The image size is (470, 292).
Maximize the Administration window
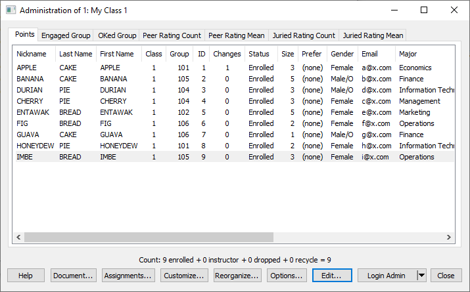pyautogui.click(x=424, y=10)
